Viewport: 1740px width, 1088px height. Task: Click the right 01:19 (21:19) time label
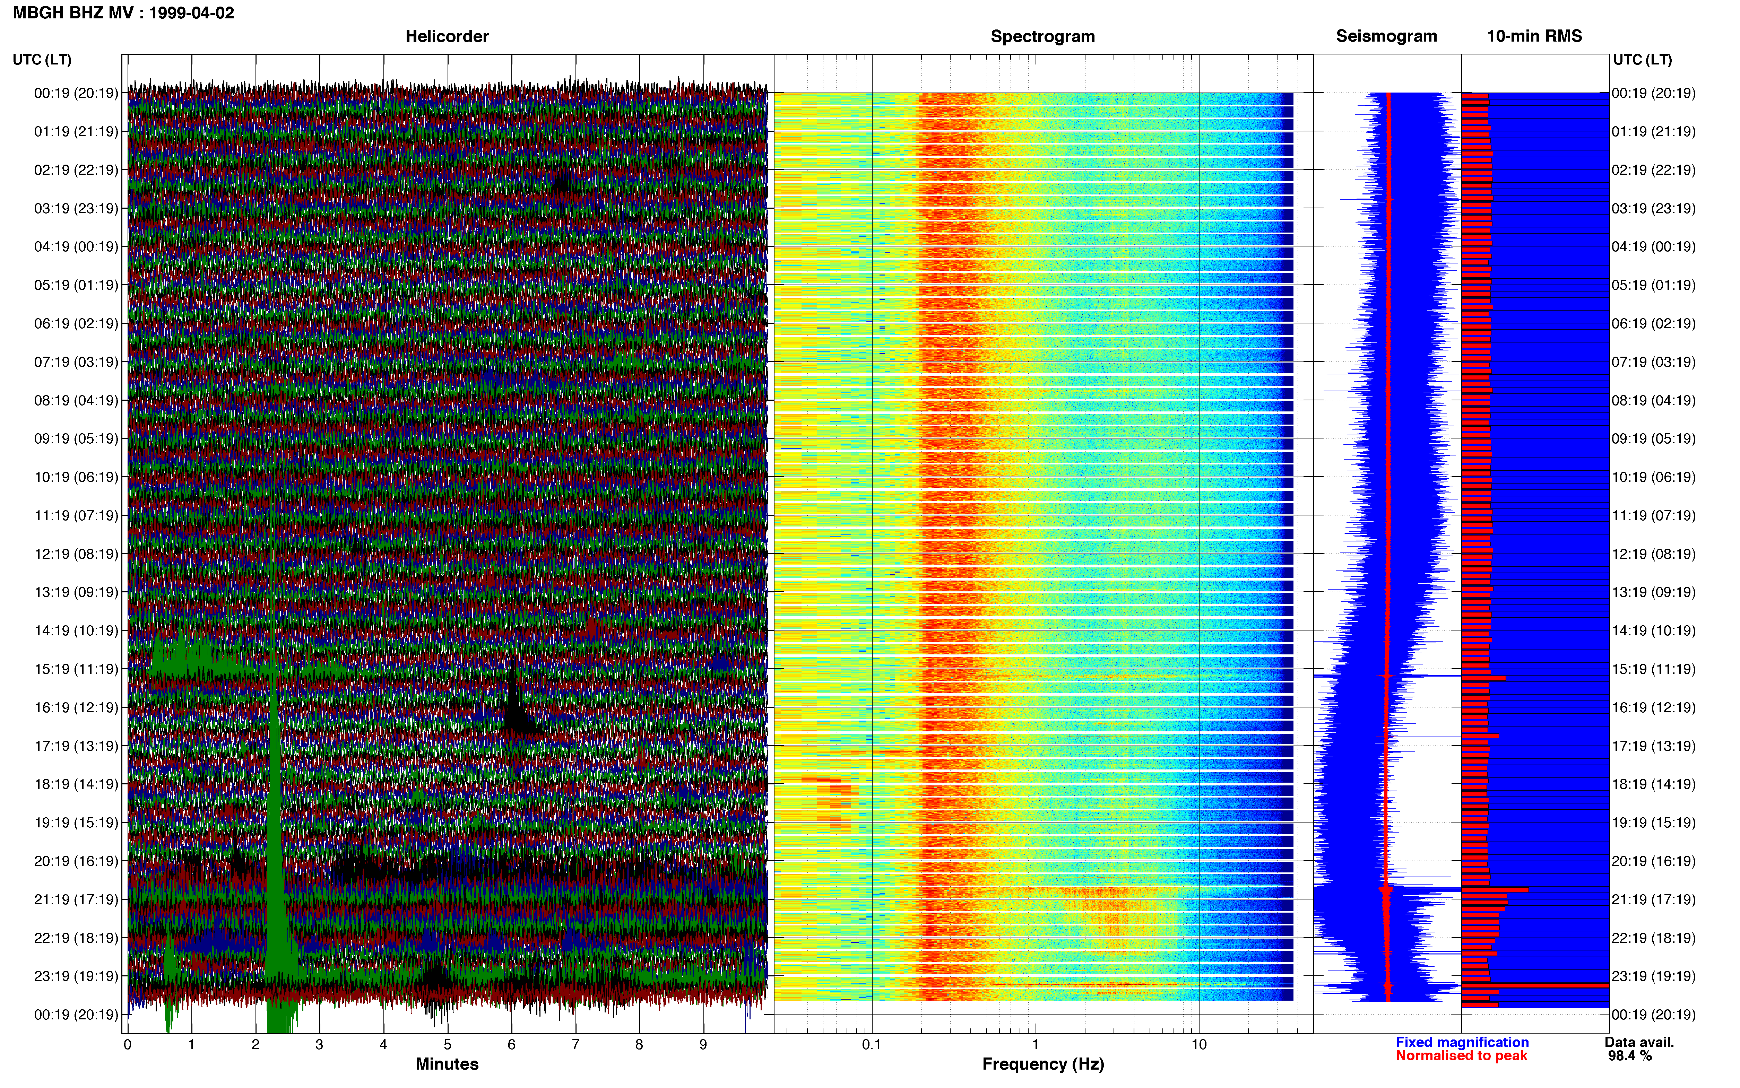tap(1654, 132)
